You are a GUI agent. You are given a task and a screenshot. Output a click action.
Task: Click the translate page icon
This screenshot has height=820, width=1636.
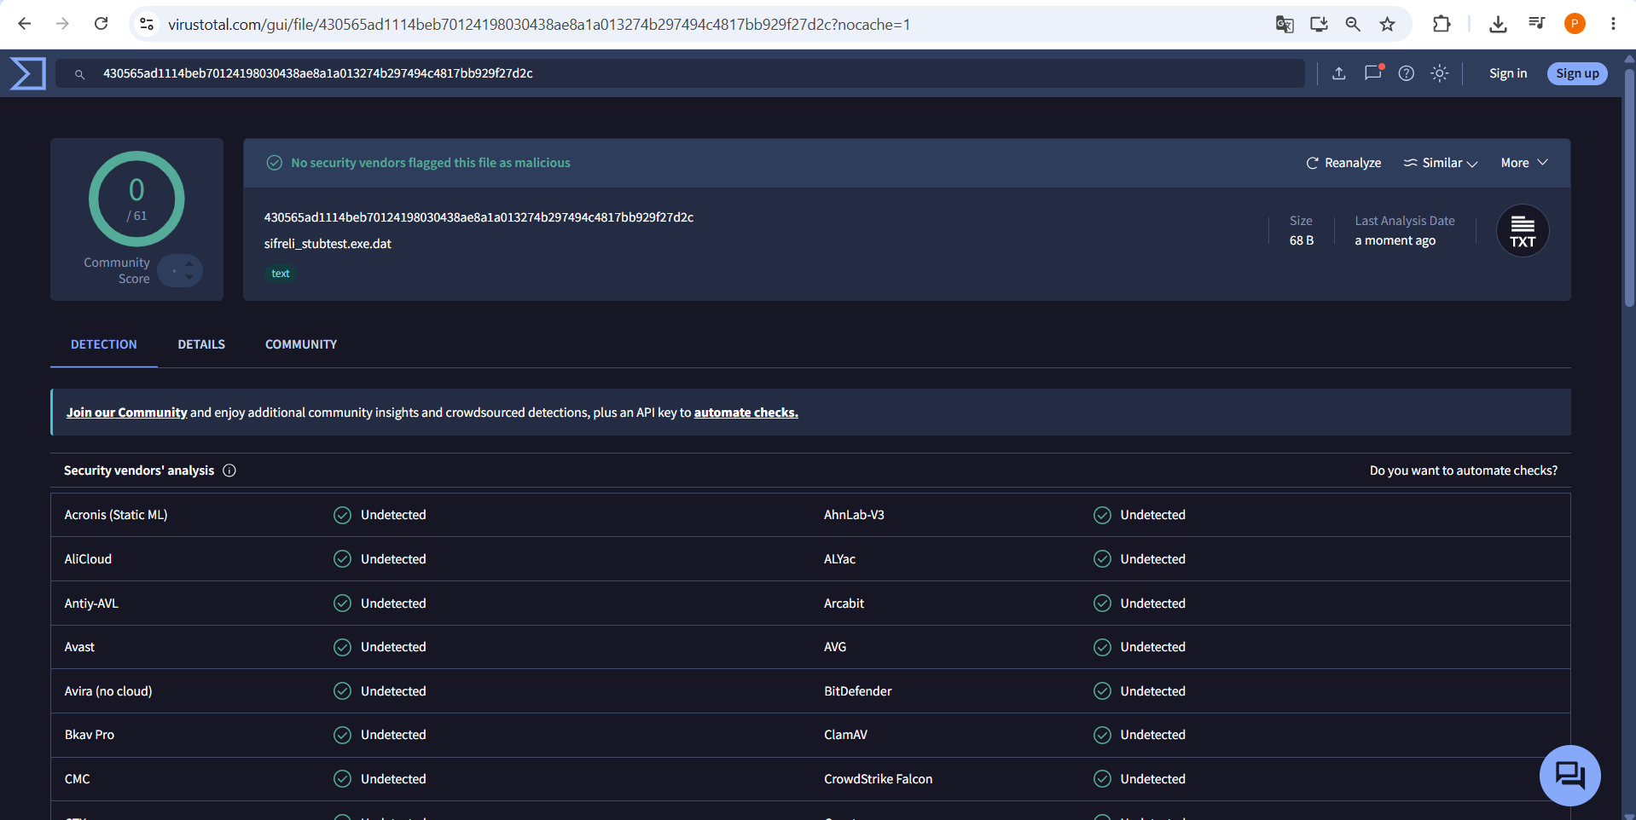click(1285, 24)
